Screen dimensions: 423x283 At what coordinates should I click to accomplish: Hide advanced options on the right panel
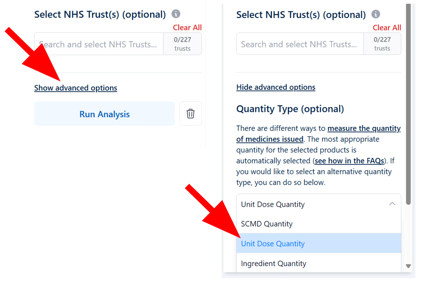coord(276,87)
